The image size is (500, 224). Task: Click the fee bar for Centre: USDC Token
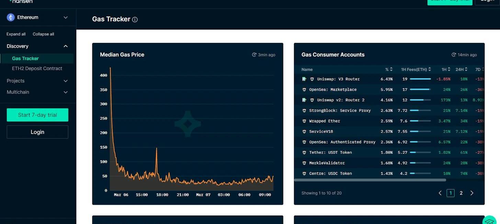pyautogui.click(x=420, y=174)
